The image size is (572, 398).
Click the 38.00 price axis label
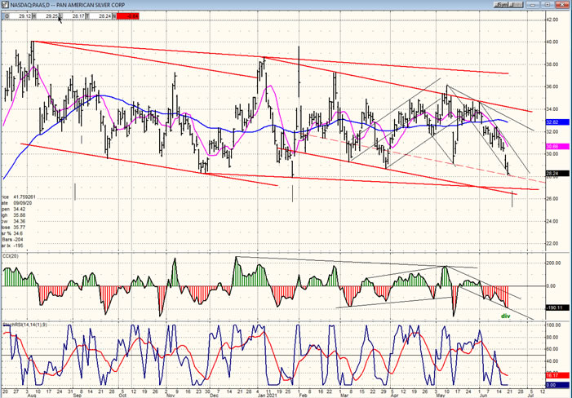552,64
